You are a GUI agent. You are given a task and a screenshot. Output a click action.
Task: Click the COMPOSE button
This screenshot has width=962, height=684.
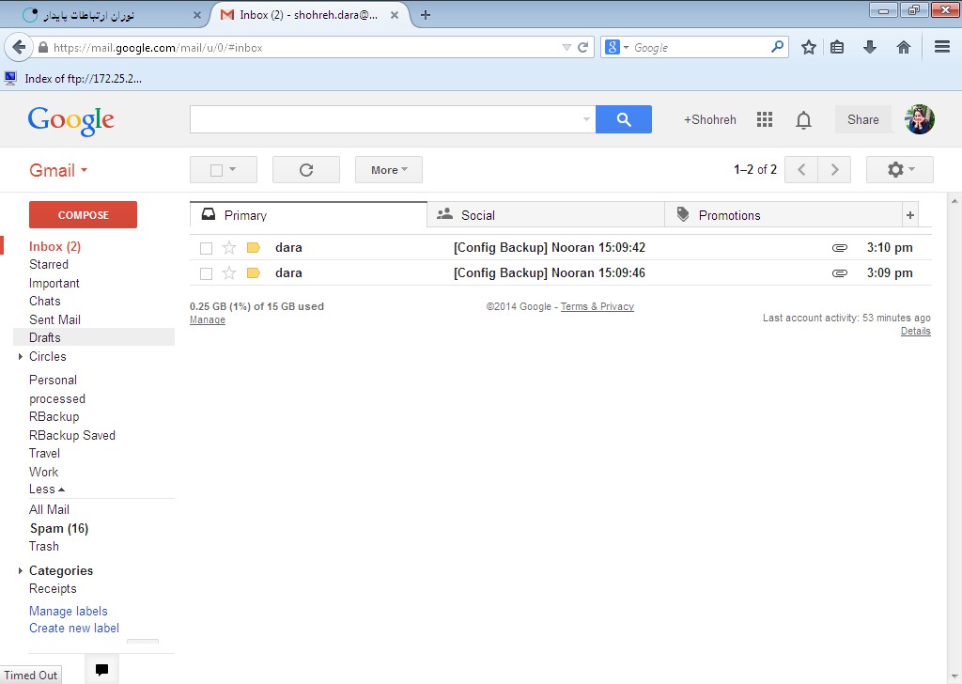click(x=83, y=215)
